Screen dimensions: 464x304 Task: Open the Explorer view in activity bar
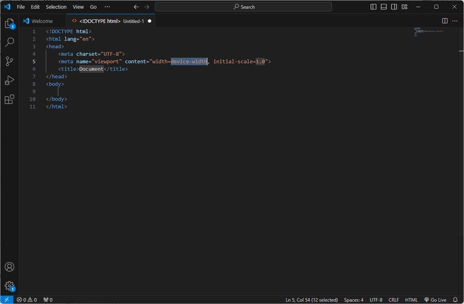point(9,23)
